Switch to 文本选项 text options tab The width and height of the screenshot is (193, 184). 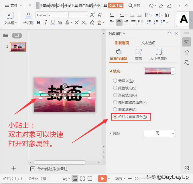coord(148,43)
